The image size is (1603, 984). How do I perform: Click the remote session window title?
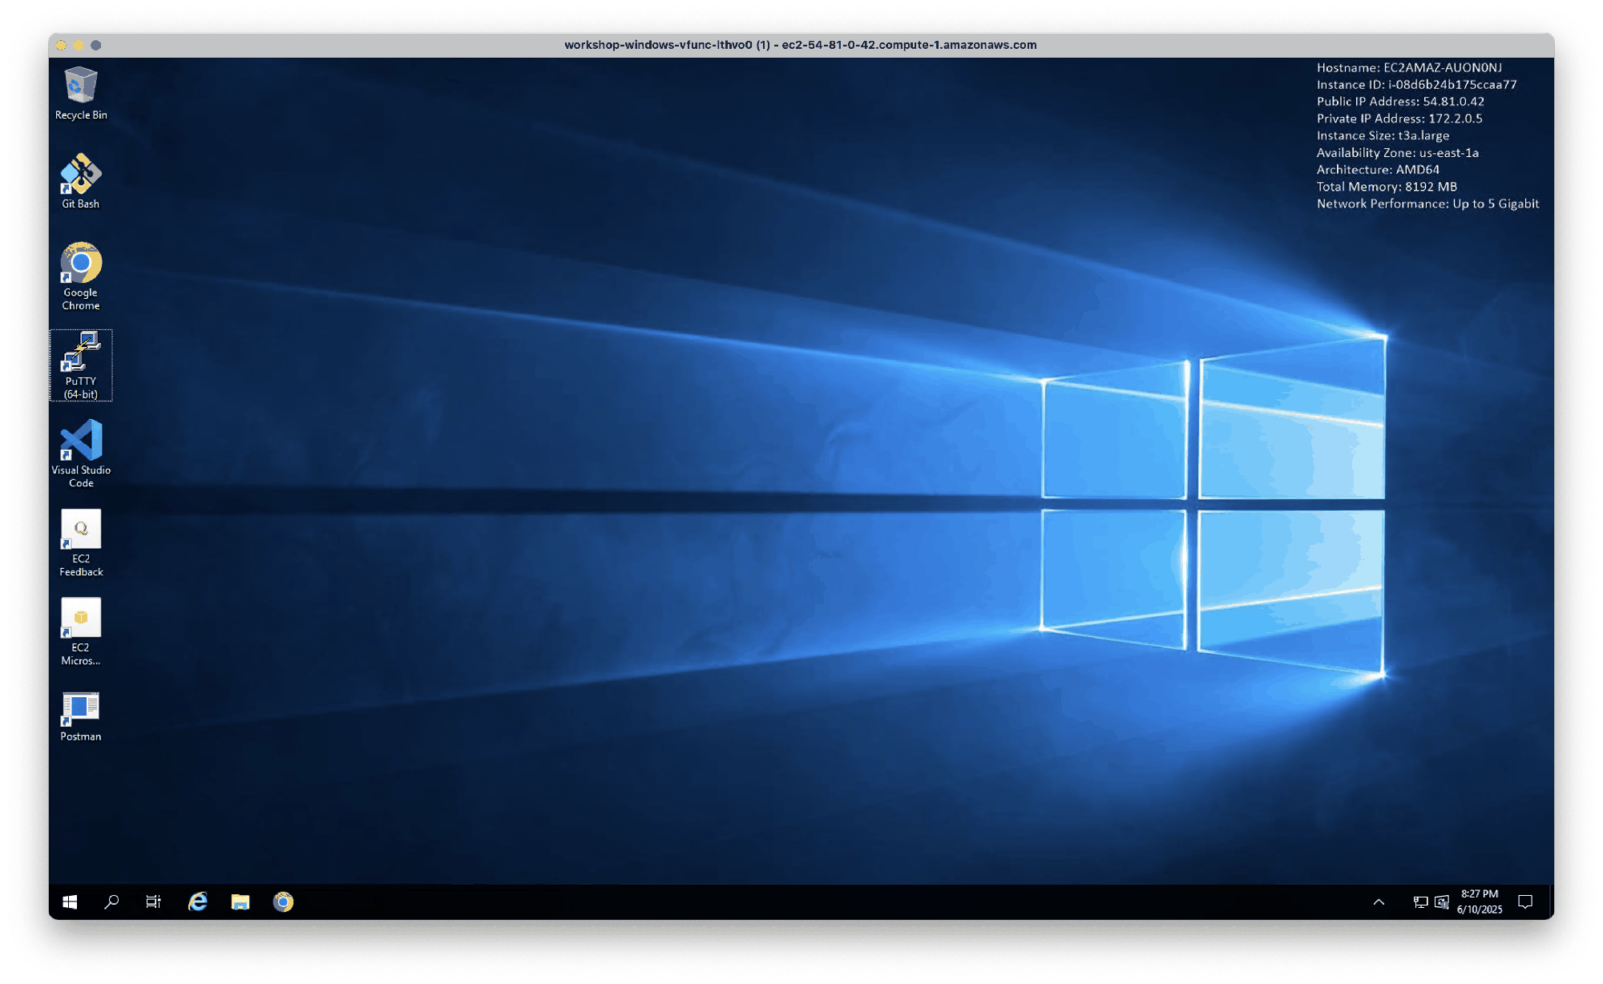800,45
